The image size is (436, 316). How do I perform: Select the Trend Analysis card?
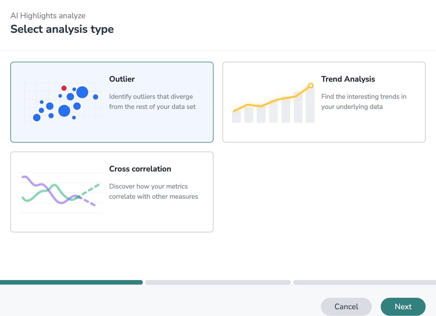pyautogui.click(x=365, y=126)
